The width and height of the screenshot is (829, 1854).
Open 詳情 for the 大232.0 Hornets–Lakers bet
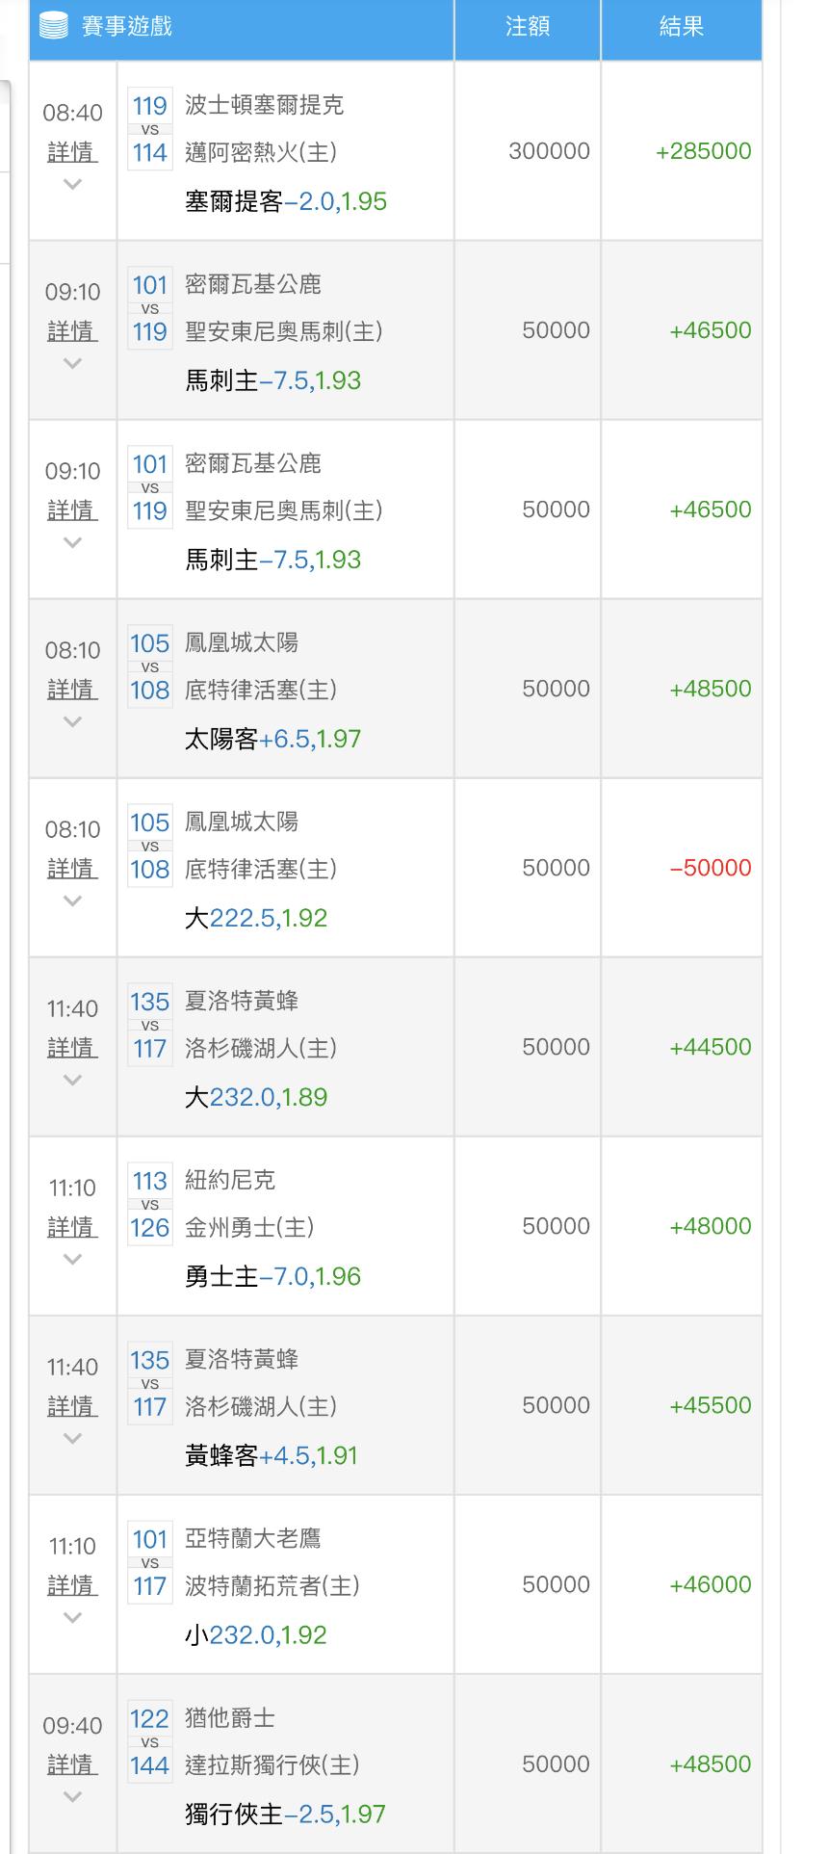72,1048
